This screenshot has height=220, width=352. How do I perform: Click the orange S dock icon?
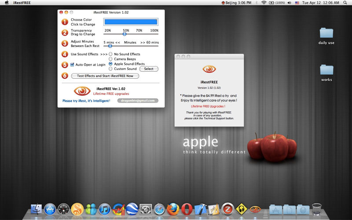pyautogui.click(x=77, y=209)
